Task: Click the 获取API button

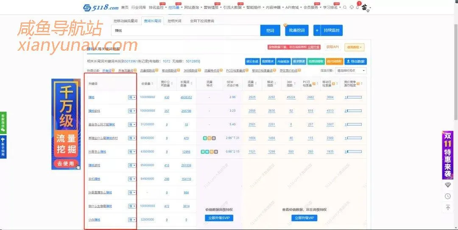Action: [332, 47]
